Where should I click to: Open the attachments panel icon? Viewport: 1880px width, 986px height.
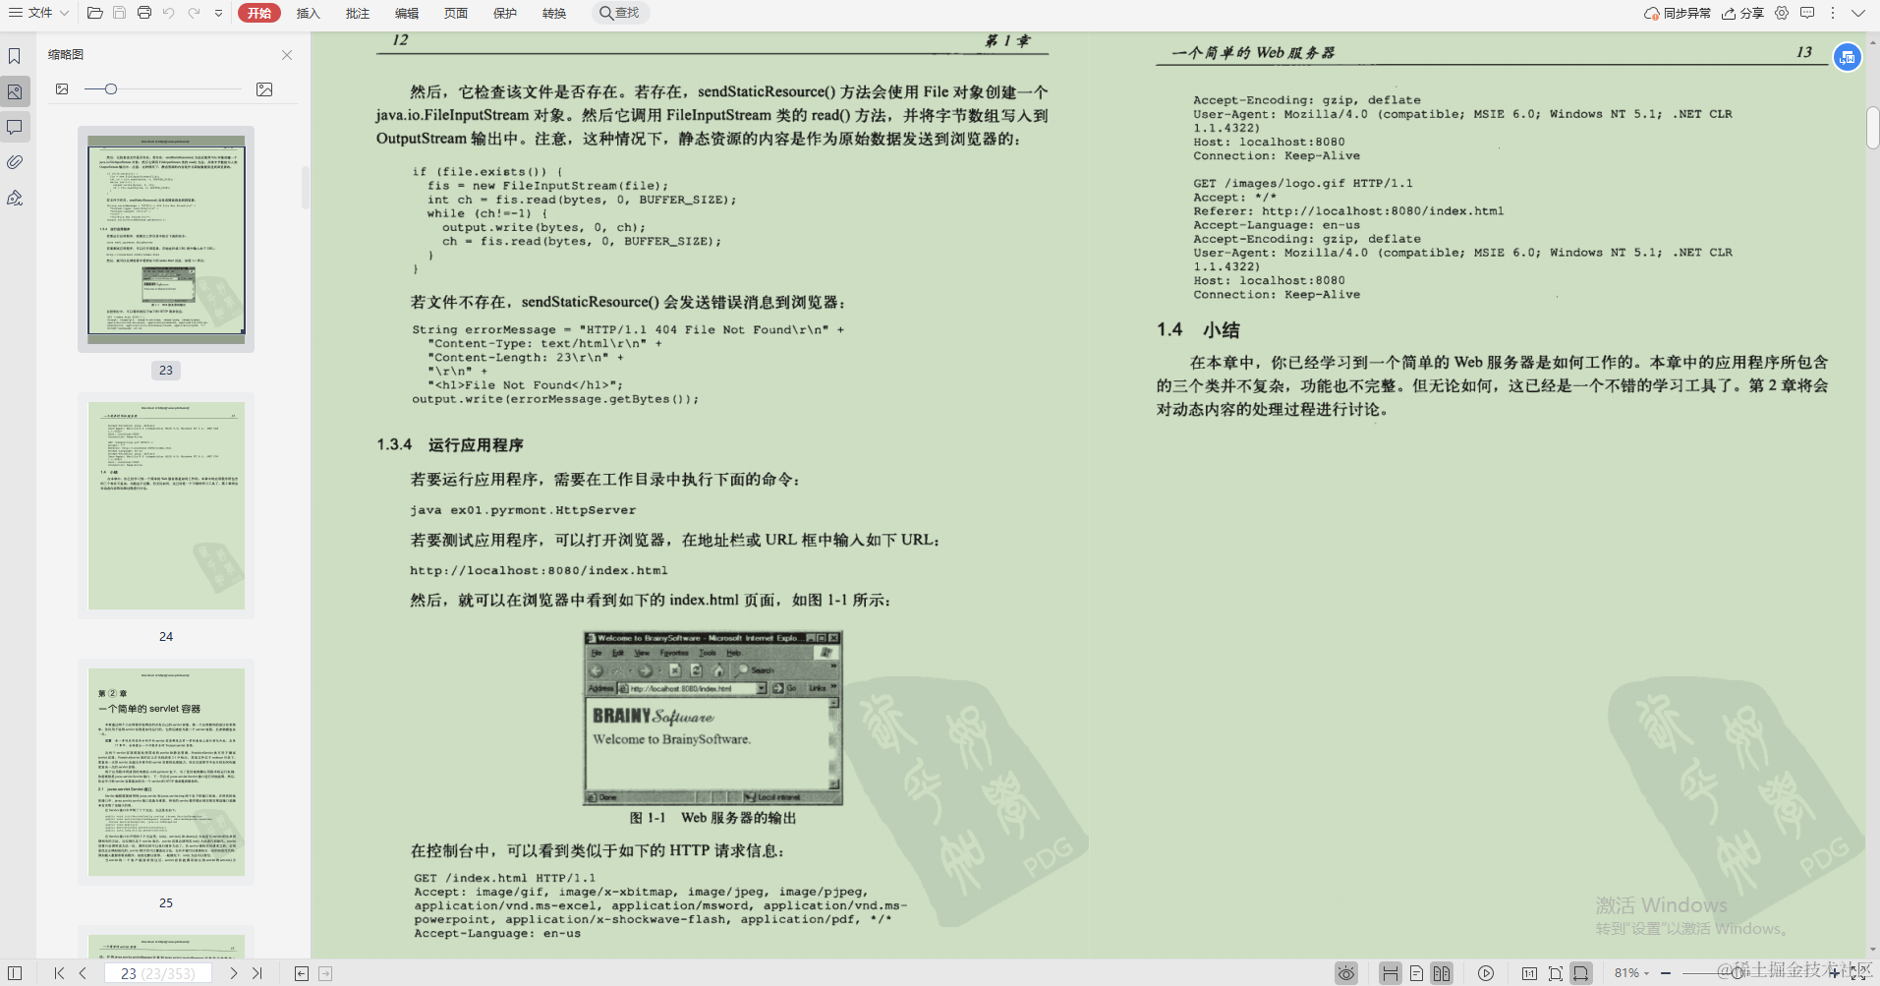click(15, 162)
